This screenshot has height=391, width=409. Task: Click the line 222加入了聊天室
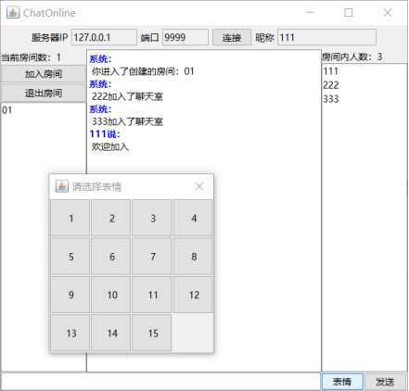point(127,96)
